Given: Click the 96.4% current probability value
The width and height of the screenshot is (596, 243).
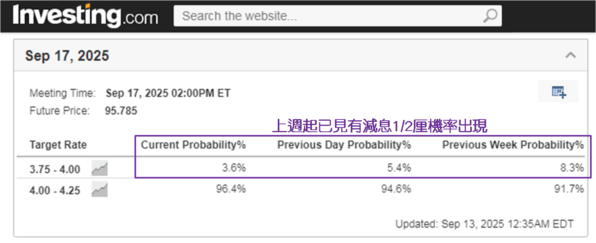Looking at the screenshot, I should coord(231,189).
